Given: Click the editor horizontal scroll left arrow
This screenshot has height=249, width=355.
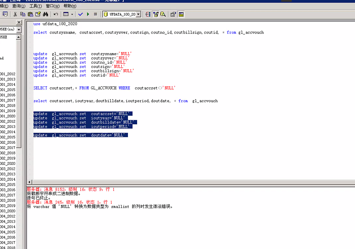Looking at the screenshot, I should (30, 182).
